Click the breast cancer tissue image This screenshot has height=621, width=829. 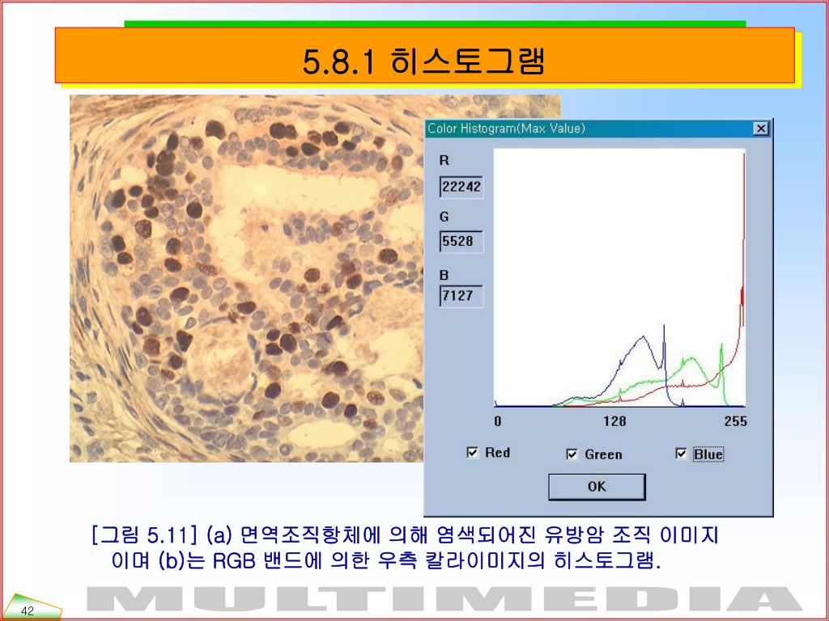(247, 278)
